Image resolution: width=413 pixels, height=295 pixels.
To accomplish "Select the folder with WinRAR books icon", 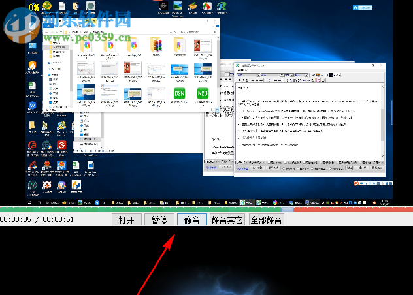I will (156, 45).
